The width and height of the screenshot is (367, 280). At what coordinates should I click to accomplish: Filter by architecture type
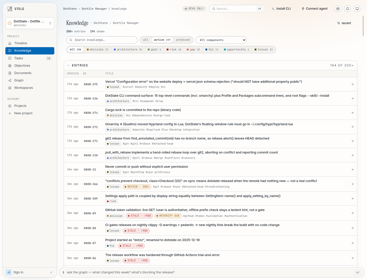click(x=128, y=50)
